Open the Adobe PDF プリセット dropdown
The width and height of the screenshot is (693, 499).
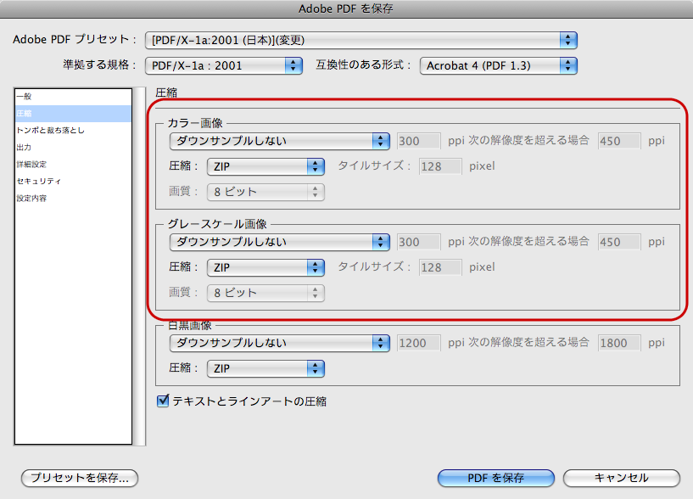[361, 40]
